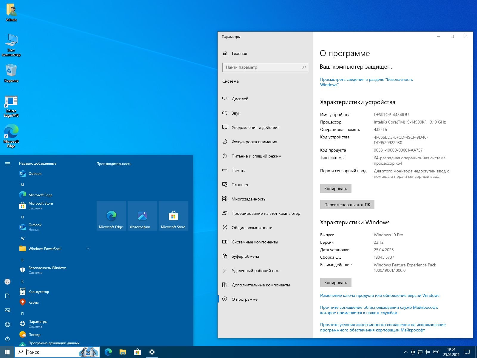Open Microsoft Store from the taskbar
Screen dimensions: 477x358
pos(137,352)
